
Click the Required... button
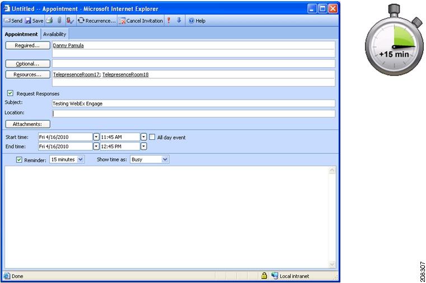coord(28,45)
